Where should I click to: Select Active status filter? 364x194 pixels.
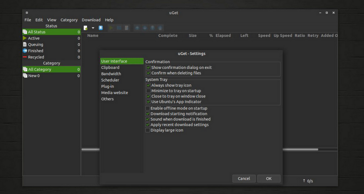pos(52,38)
